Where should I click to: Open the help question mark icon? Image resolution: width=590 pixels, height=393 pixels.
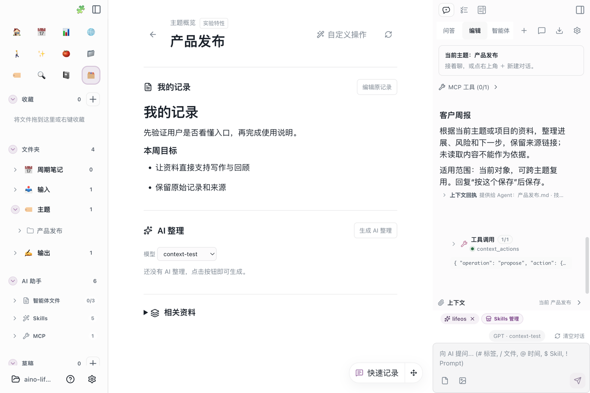tap(70, 379)
